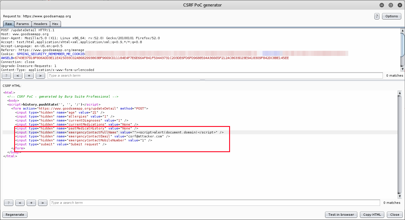The height and width of the screenshot is (220, 405).
Task: Click the 'Accept-Language: en-US,en;q=0.5' line
Action: coord(32,46)
